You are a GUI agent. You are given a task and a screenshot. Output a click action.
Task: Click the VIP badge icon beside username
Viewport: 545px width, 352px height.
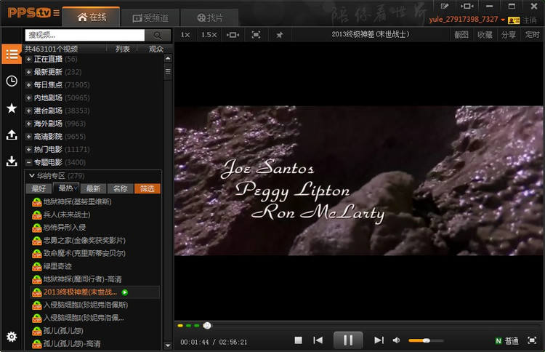513,20
